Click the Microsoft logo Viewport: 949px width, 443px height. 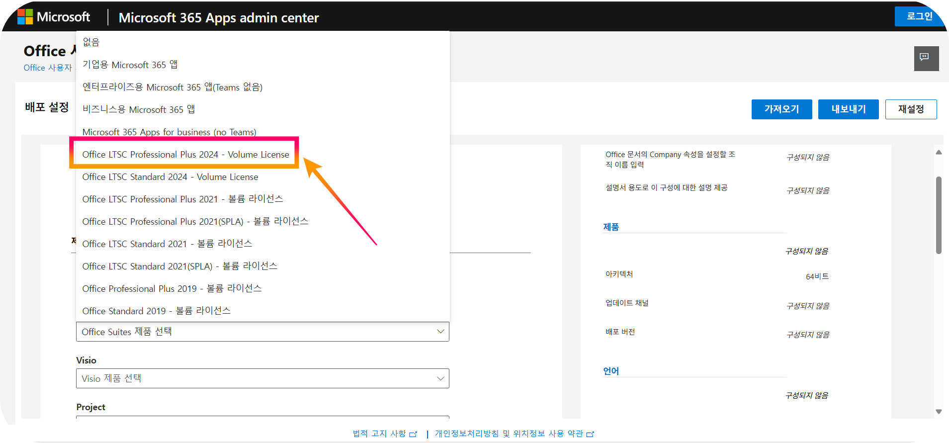(54, 17)
